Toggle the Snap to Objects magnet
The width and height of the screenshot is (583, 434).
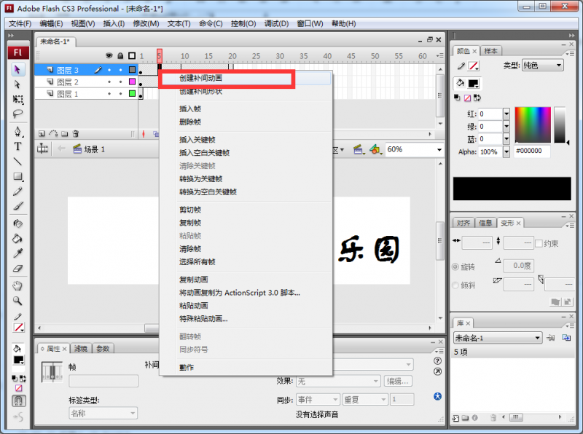(x=19, y=401)
